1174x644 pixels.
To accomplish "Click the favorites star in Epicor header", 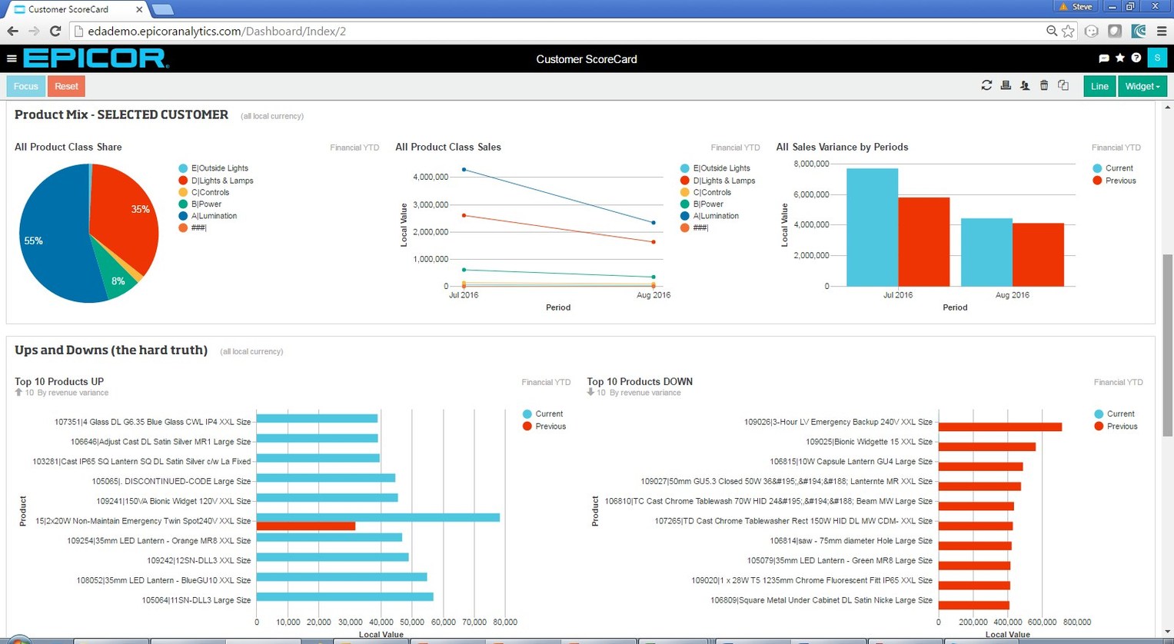I will pyautogui.click(x=1120, y=58).
